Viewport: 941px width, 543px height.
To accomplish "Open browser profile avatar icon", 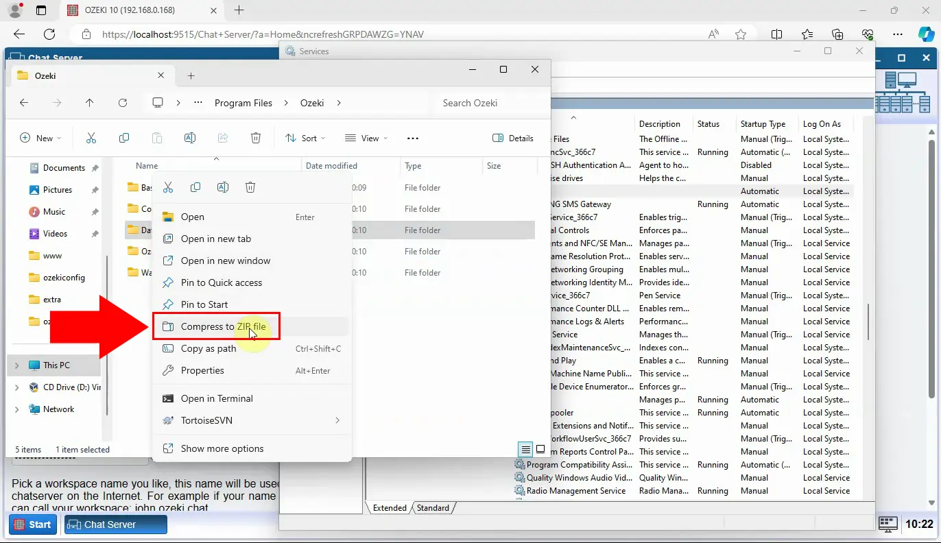I will point(14,10).
